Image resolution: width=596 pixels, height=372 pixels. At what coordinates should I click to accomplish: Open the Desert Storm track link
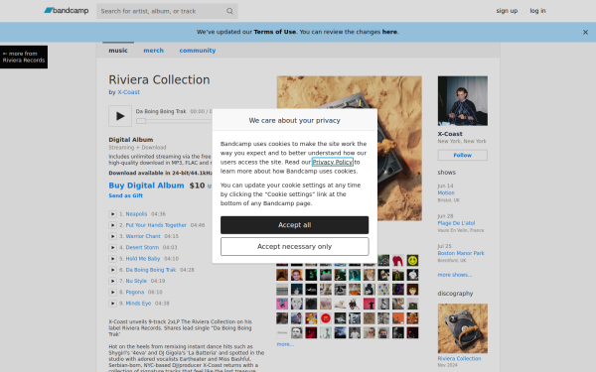tap(142, 247)
